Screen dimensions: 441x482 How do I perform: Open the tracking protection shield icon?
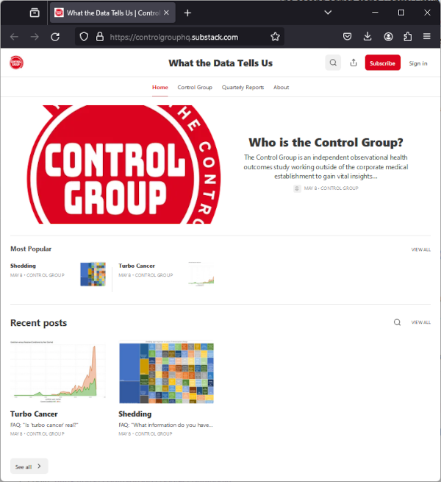pos(84,37)
